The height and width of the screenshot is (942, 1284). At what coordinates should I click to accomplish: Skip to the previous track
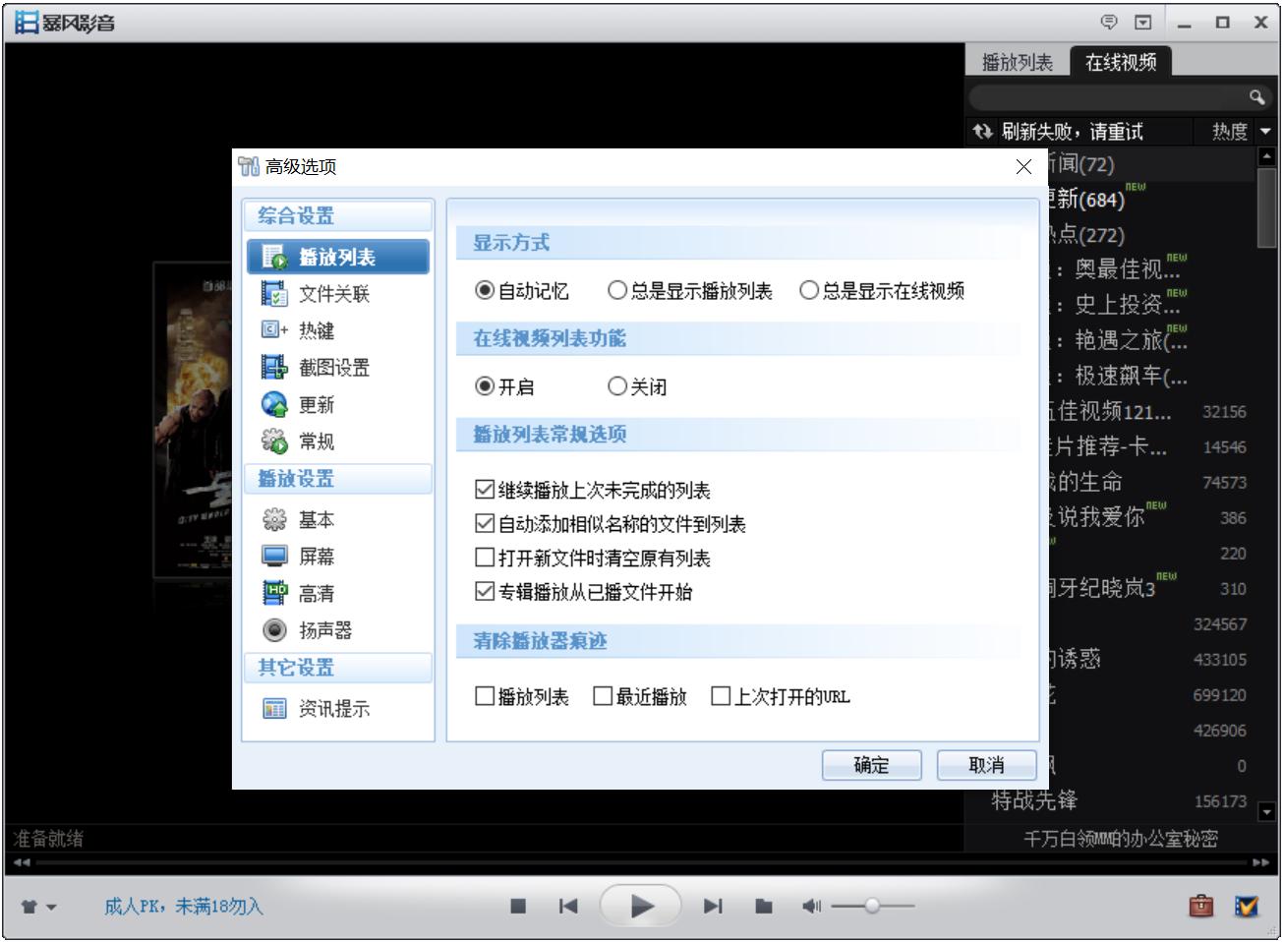(568, 907)
